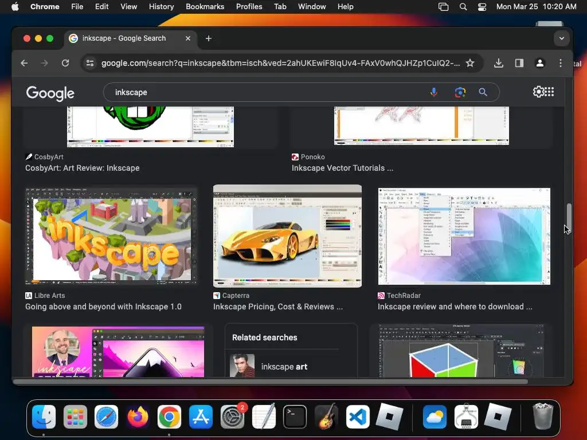The image size is (587, 440).
Task: Launch GarageBand from the Dock
Action: click(326, 417)
